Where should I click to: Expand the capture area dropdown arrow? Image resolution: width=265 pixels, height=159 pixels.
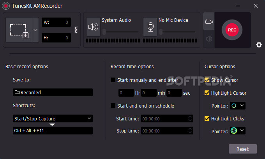pyautogui.click(x=35, y=30)
